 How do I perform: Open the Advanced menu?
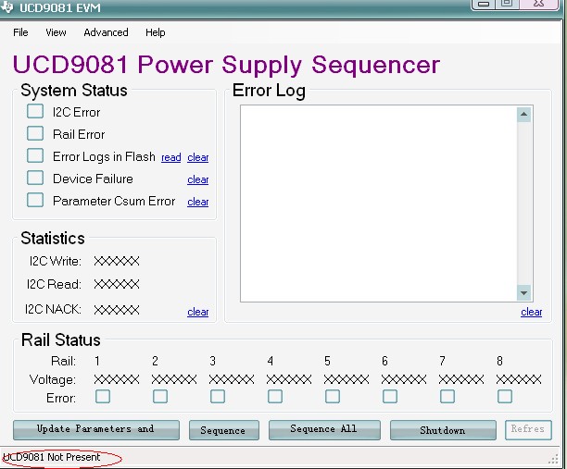coord(106,32)
